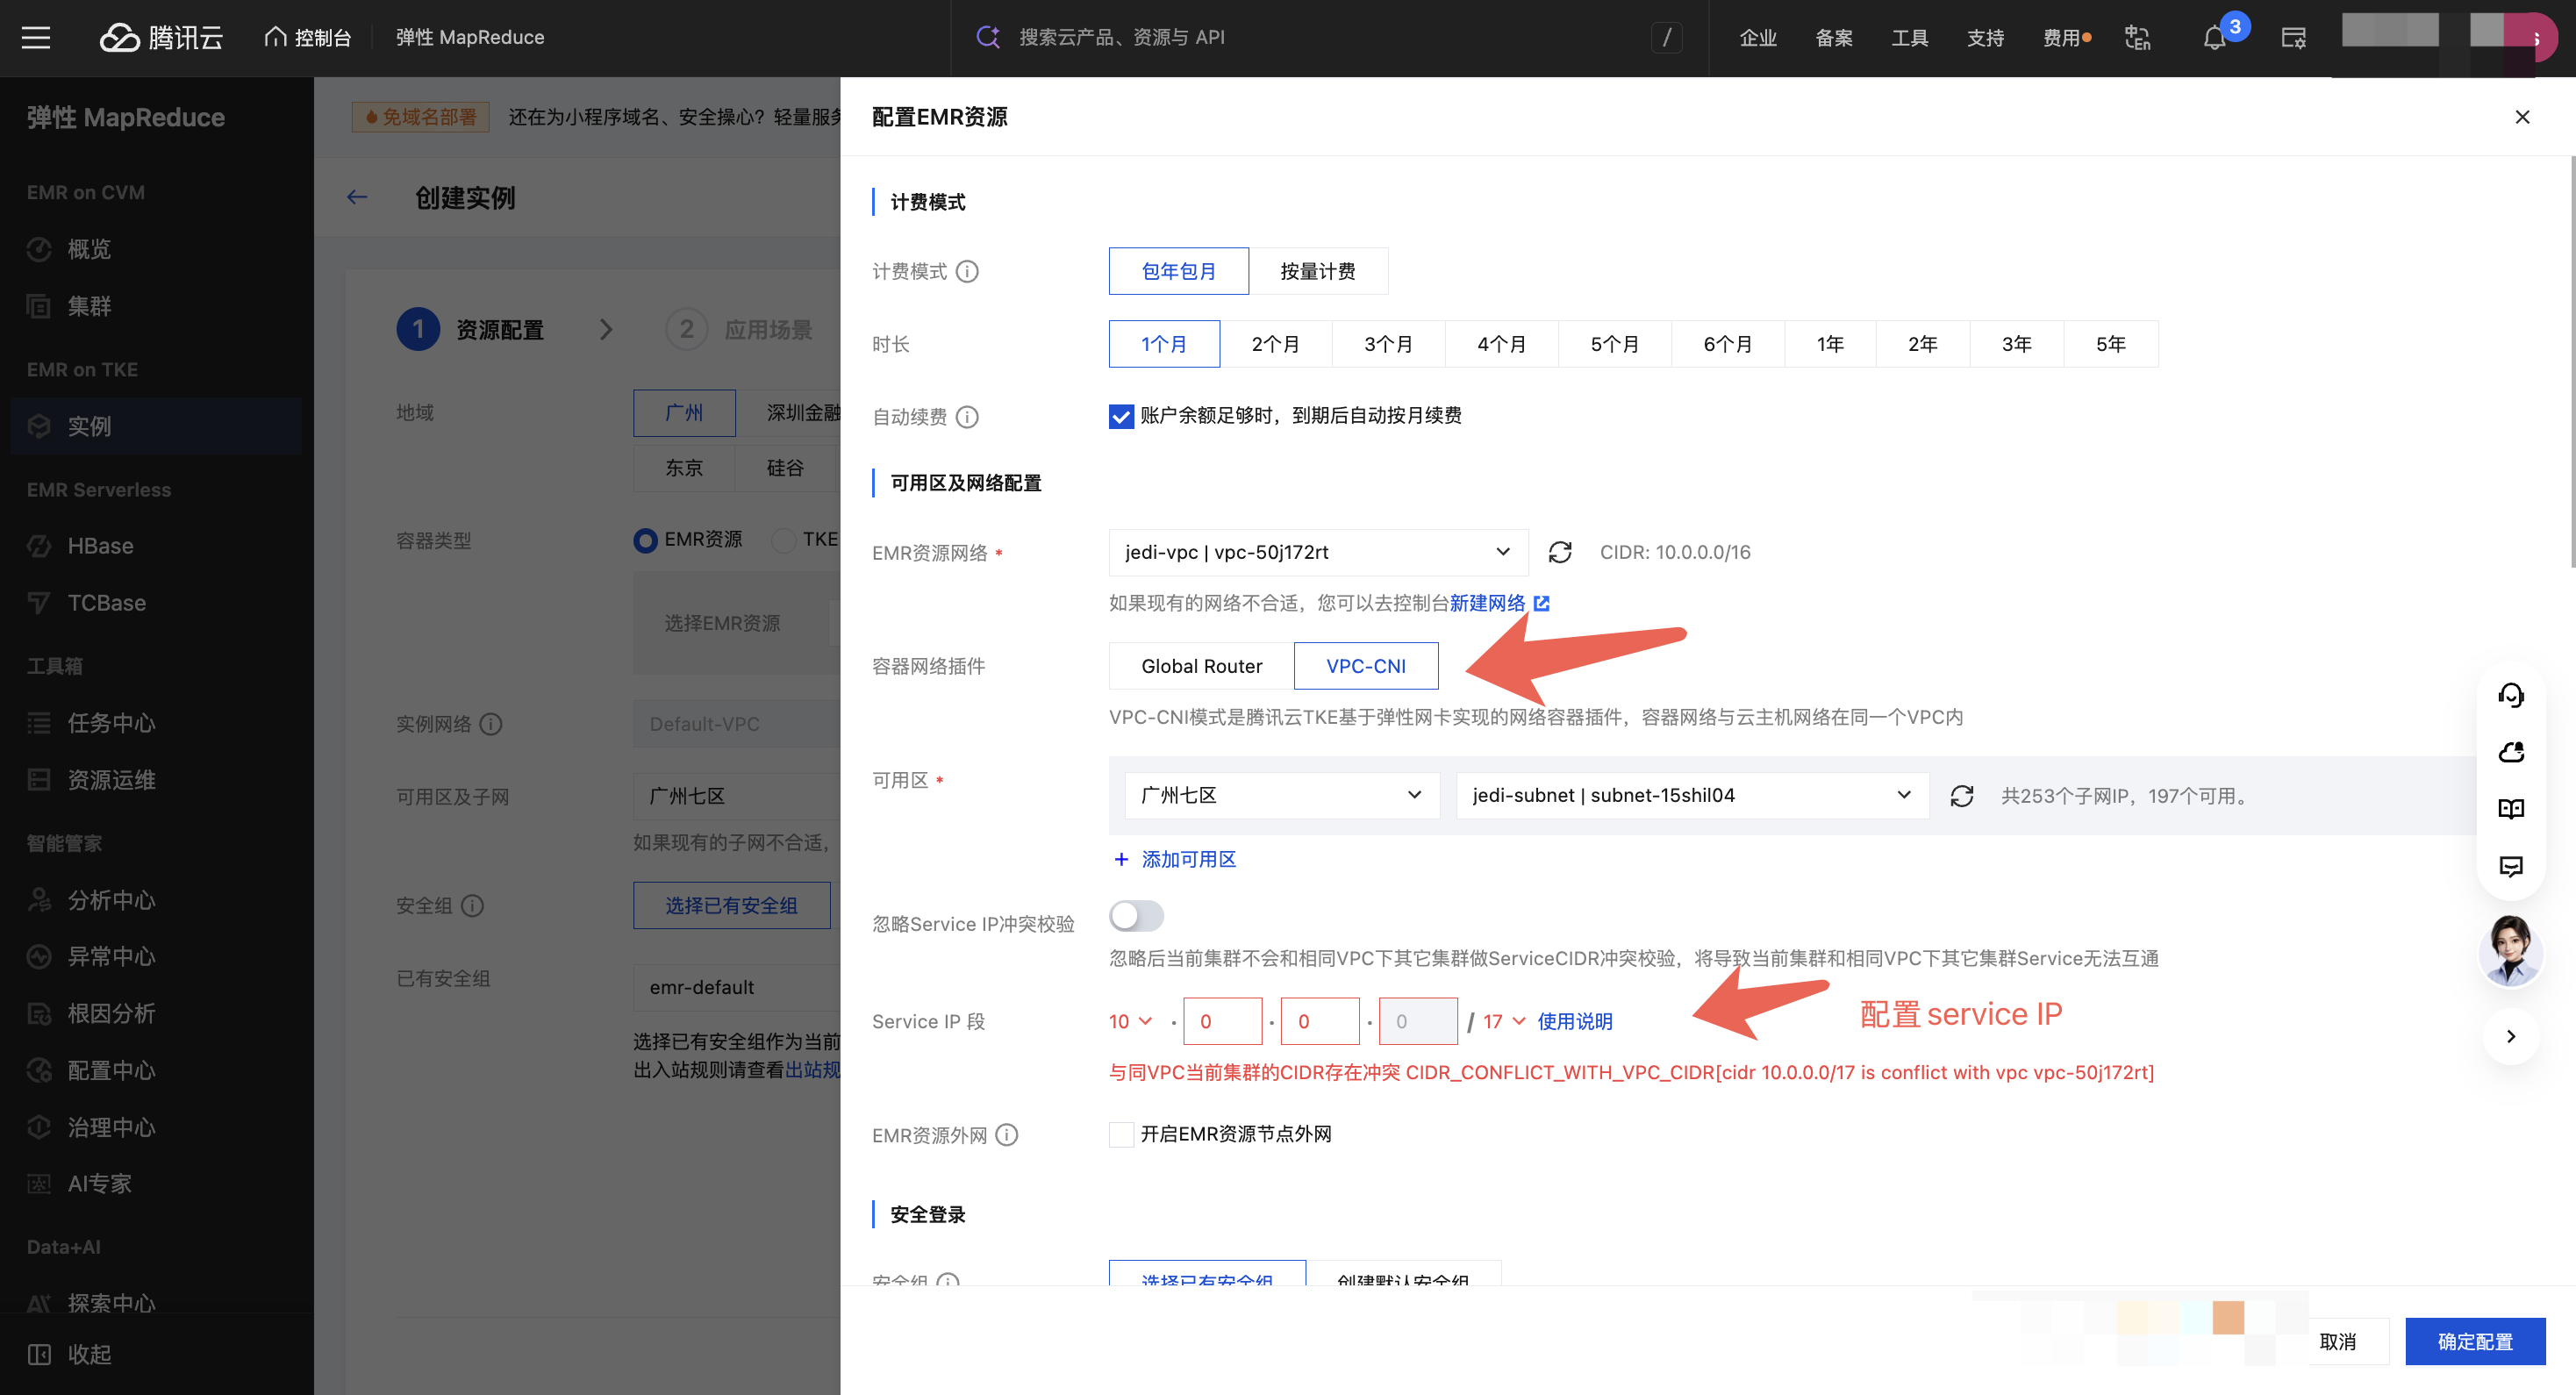Open the Overview icon in sidebar

(39, 249)
